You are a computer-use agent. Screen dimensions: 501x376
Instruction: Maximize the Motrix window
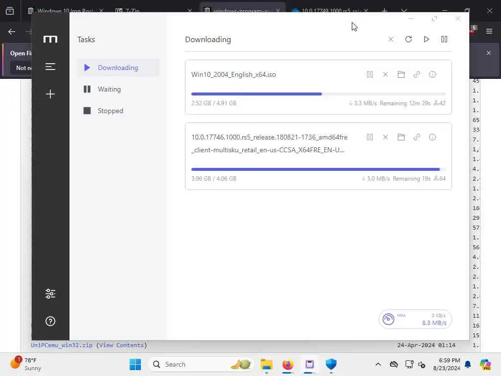pos(434,19)
